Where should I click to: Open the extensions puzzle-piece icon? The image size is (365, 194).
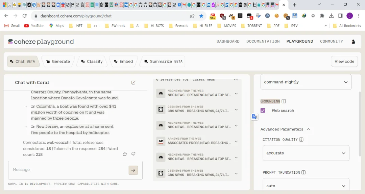322,16
